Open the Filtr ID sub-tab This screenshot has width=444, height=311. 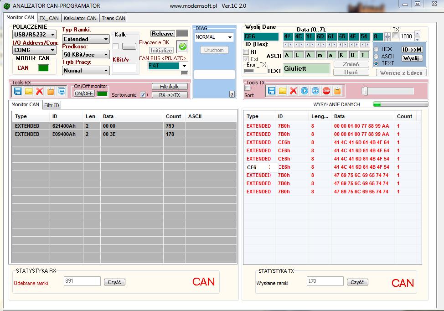pyautogui.click(x=52, y=105)
